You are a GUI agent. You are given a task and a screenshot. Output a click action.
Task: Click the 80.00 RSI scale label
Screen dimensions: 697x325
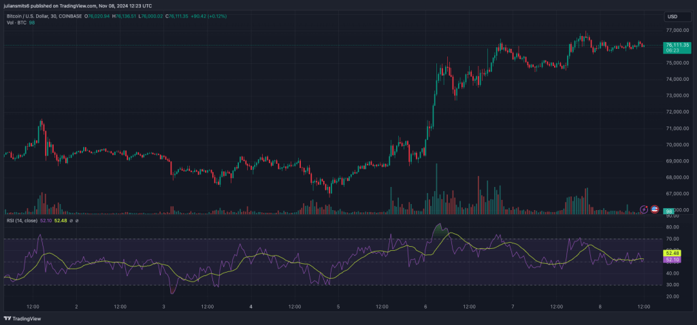[672, 227]
